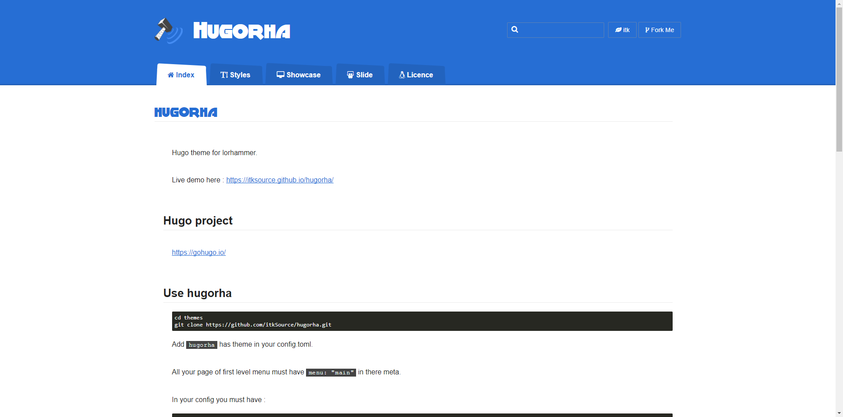Click the Use hugorha heading
This screenshot has width=843, height=417.
pos(198,293)
